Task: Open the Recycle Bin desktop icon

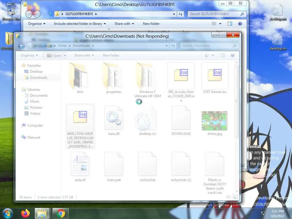Action: (x=11, y=11)
